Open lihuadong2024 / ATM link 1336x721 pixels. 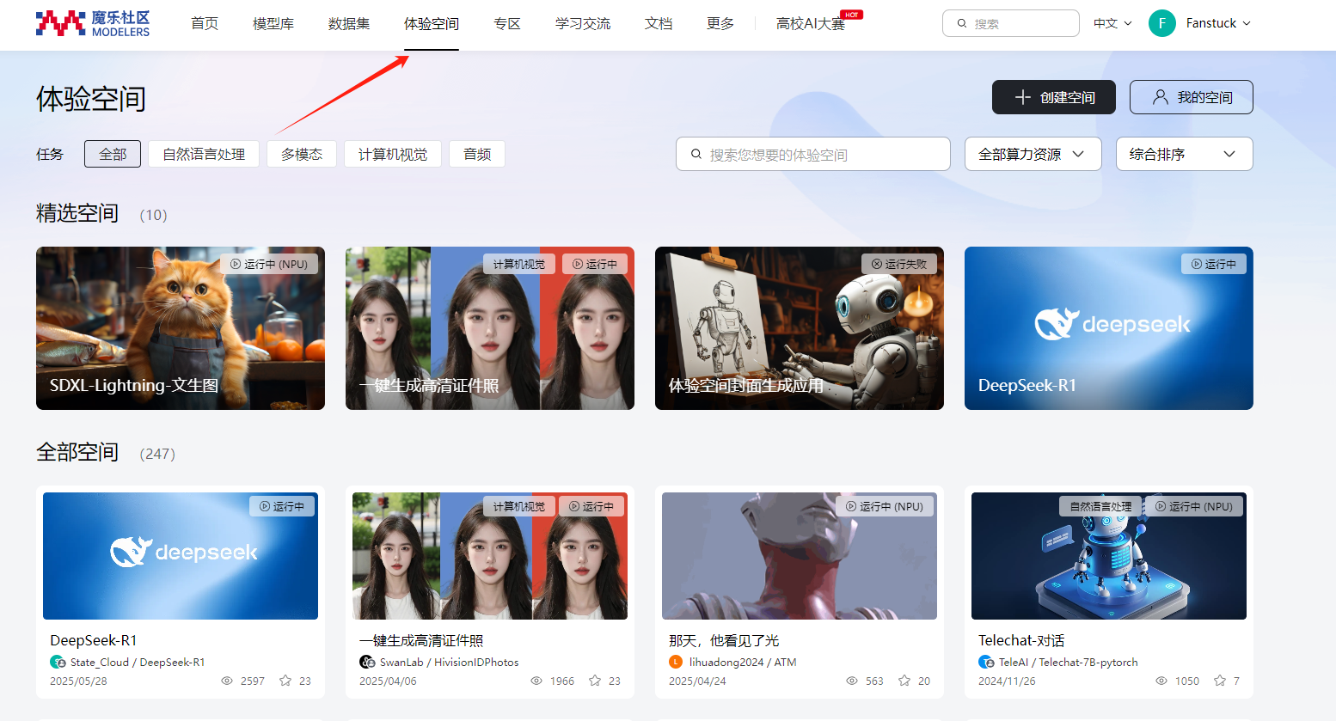tap(743, 662)
